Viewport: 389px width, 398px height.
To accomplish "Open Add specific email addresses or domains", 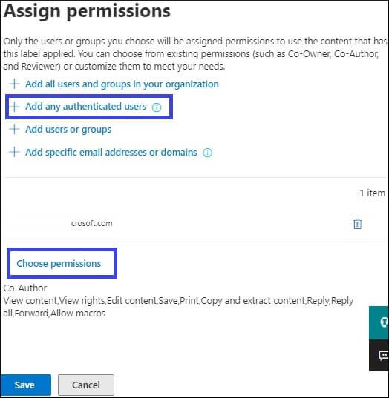I will pyautogui.click(x=111, y=152).
